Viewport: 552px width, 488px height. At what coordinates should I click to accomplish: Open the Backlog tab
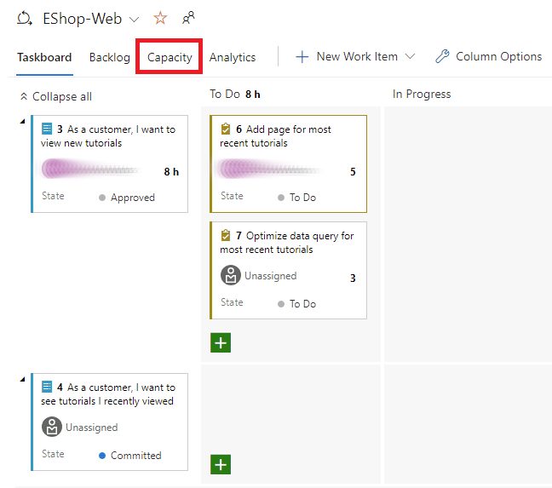coord(109,57)
